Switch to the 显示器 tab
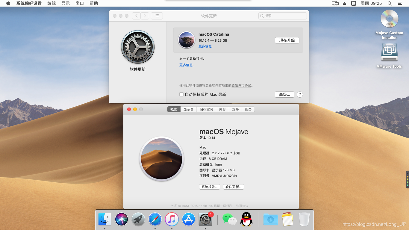The image size is (409, 230). [x=189, y=109]
